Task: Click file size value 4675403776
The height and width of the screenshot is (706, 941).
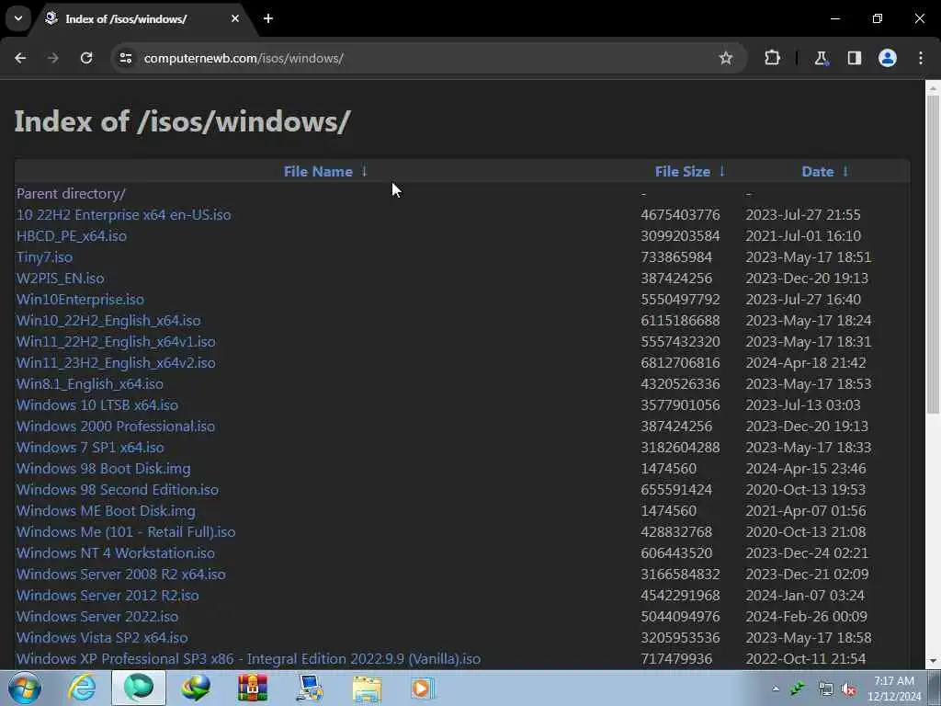Action: point(680,214)
